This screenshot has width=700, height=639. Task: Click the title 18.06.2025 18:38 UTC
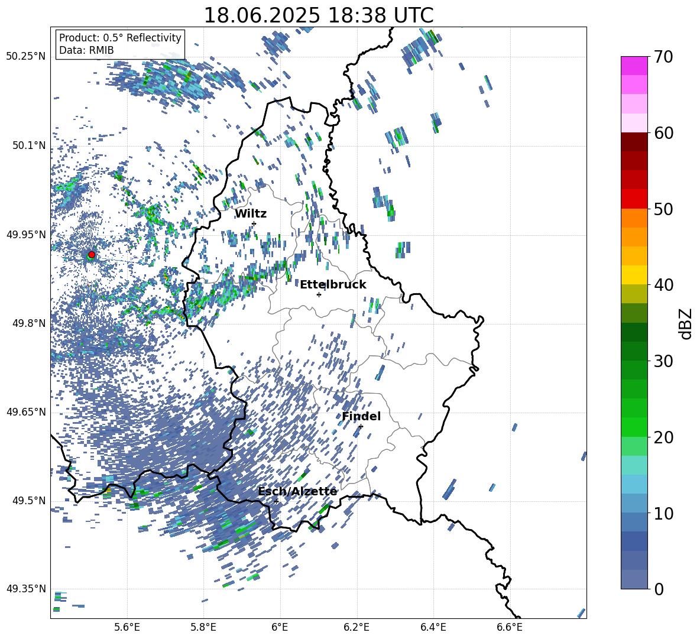(x=318, y=15)
